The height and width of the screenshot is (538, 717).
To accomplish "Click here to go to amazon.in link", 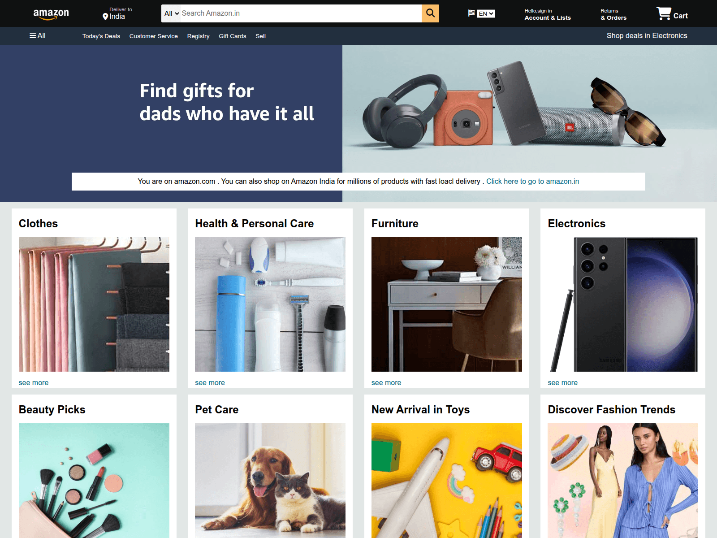I will pos(533,181).
